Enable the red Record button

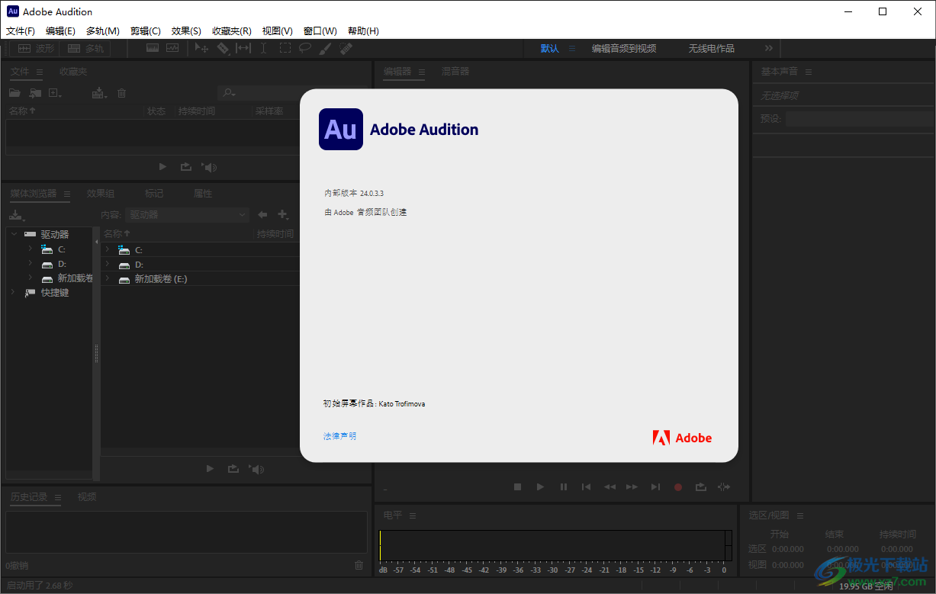pyautogui.click(x=677, y=486)
